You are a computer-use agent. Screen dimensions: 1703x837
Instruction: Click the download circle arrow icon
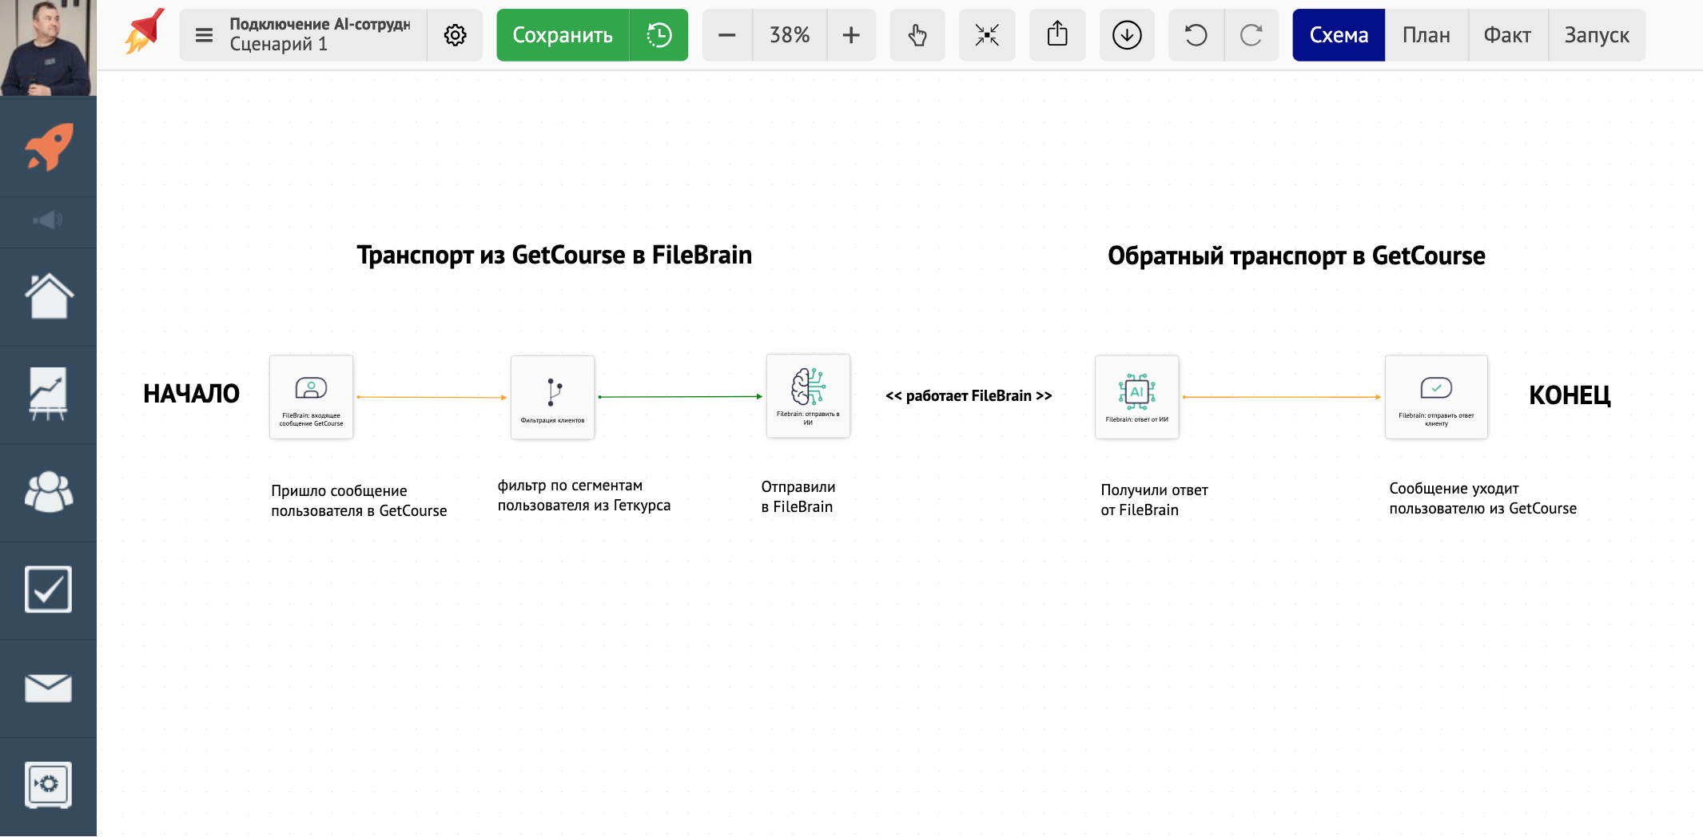point(1127,35)
